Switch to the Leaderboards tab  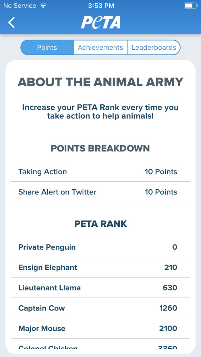coord(154,47)
